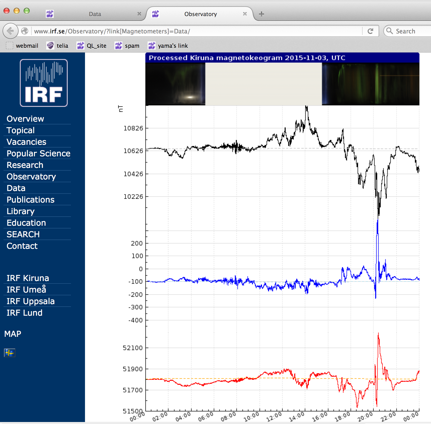
Task: Go to the Publications page
Action: click(30, 200)
